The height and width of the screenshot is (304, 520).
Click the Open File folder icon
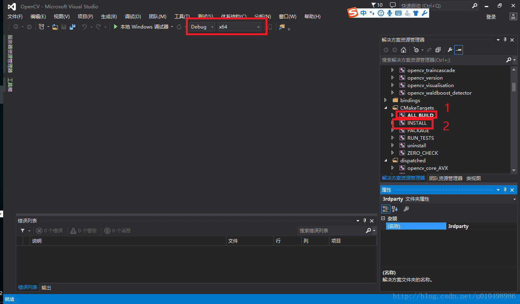(55, 27)
